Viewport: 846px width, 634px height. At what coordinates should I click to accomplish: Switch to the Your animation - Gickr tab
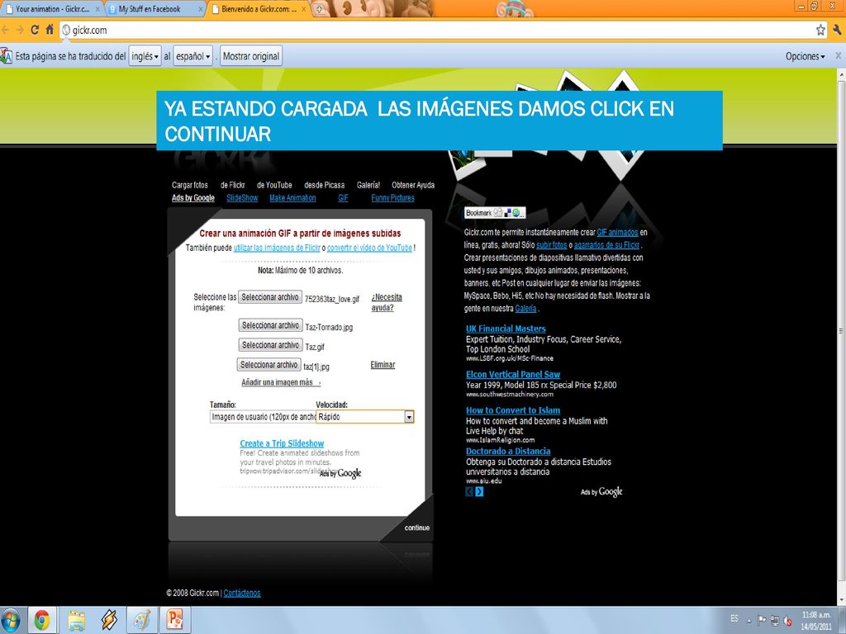click(x=51, y=9)
